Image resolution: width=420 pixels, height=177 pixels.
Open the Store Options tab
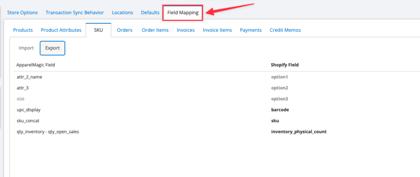pos(22,13)
